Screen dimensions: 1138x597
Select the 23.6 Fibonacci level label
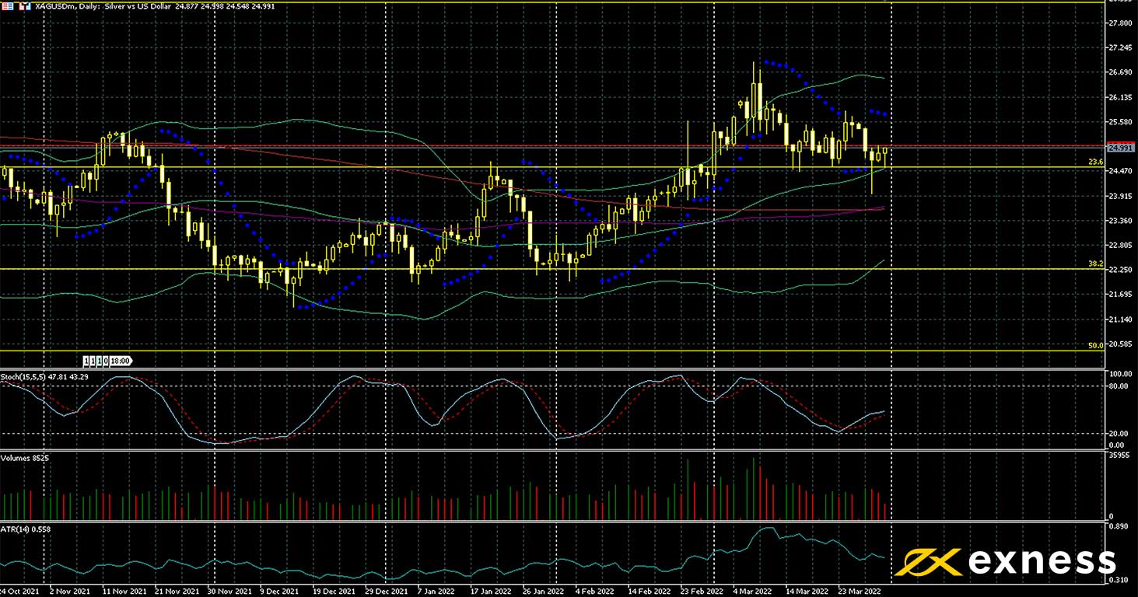point(1095,162)
